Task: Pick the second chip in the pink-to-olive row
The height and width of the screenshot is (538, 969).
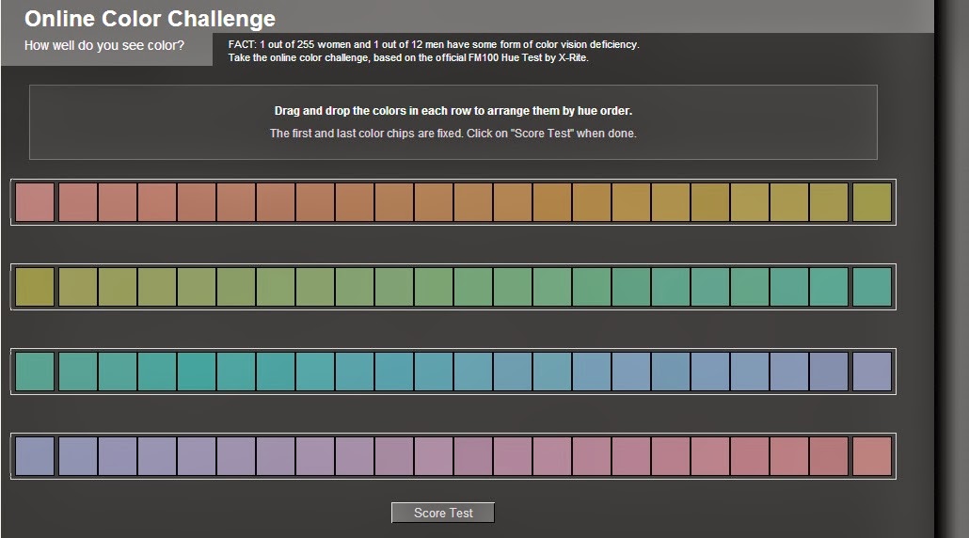Action: click(x=78, y=202)
